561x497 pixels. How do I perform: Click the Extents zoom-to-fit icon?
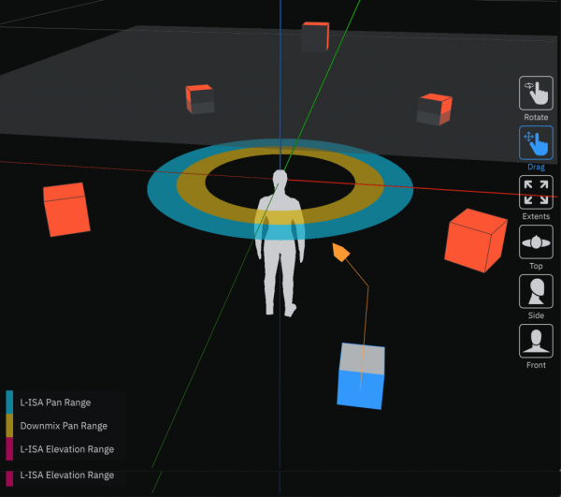(536, 193)
